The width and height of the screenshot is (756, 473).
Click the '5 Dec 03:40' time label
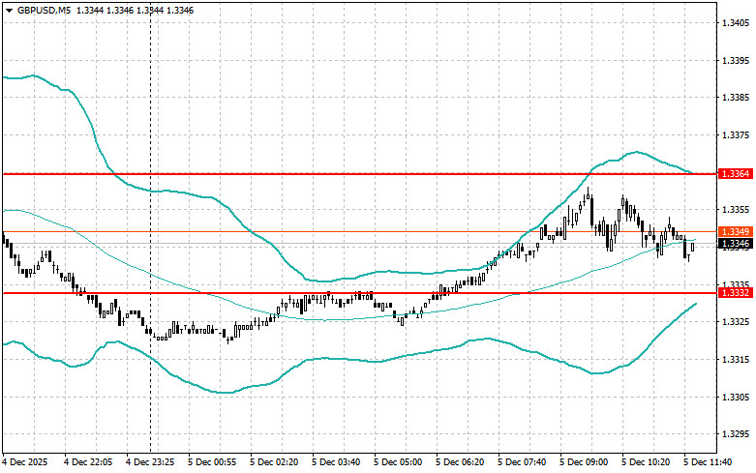336,462
